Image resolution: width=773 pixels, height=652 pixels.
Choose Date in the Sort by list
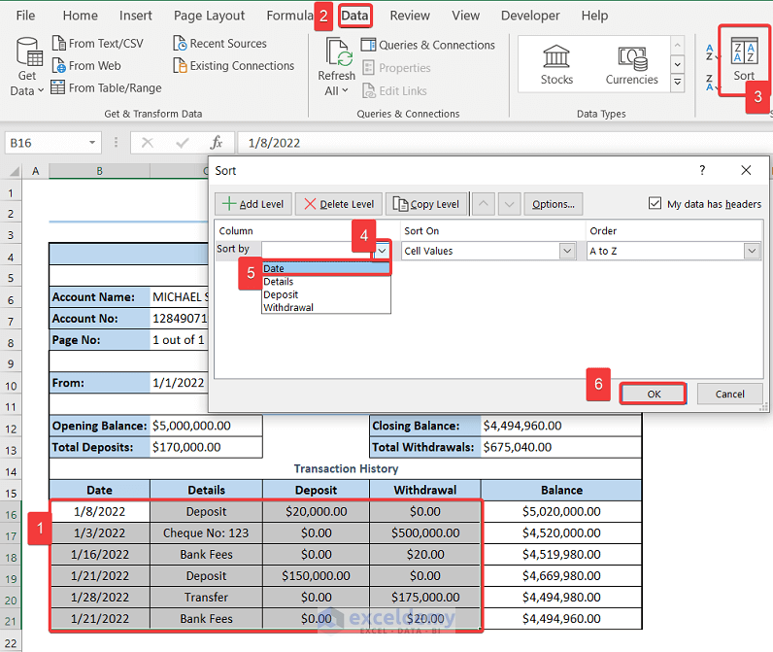(x=326, y=268)
